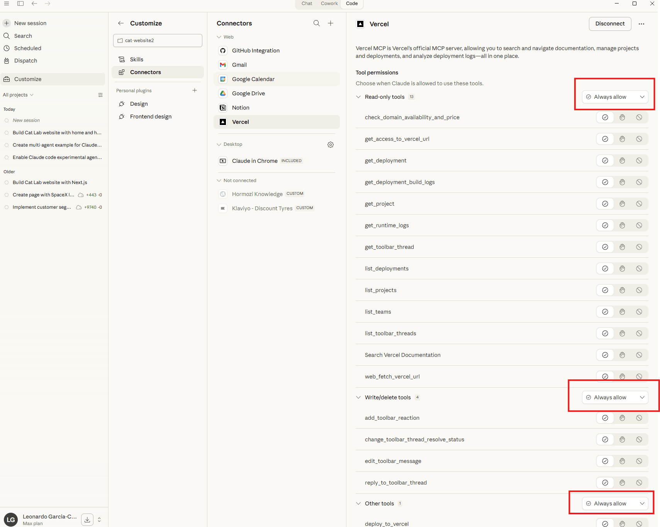
Task: Open the Google Calendar connector
Action: pos(277,79)
